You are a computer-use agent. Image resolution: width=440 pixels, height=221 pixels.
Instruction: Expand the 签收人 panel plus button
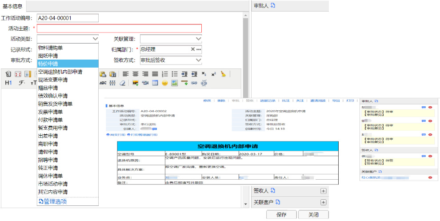[x=324, y=191]
